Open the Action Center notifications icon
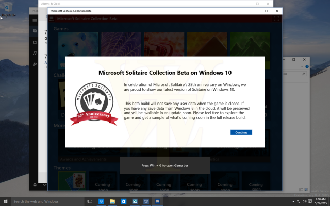Image resolution: width=330 pixels, height=206 pixels. click(310, 201)
